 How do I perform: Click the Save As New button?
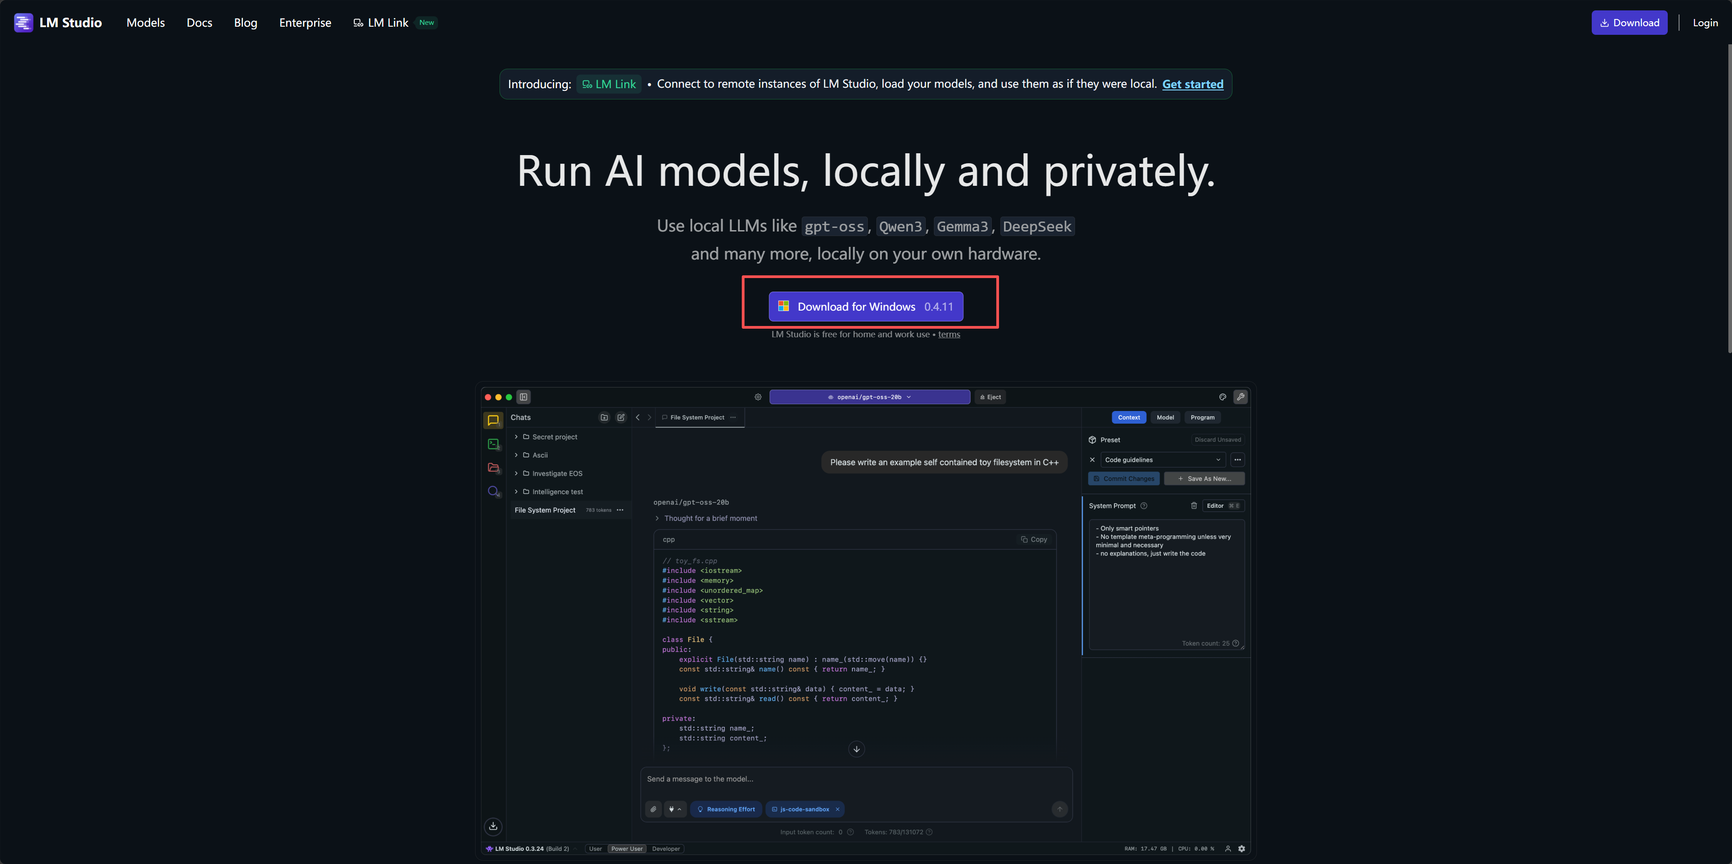click(x=1204, y=478)
